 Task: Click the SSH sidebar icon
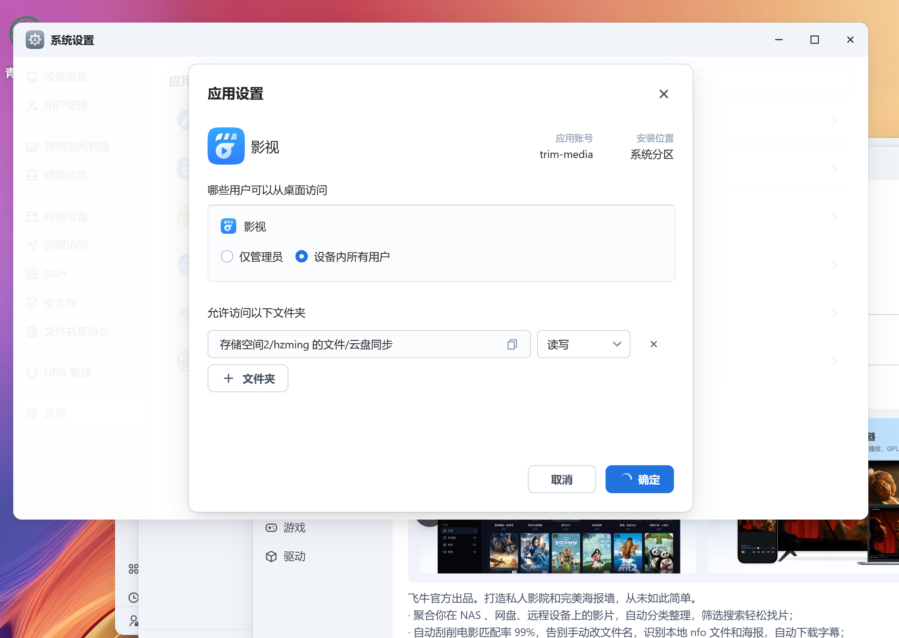(x=32, y=274)
